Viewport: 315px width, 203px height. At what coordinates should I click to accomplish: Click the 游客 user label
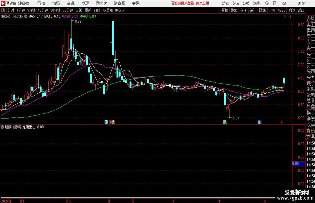click(x=301, y=3)
